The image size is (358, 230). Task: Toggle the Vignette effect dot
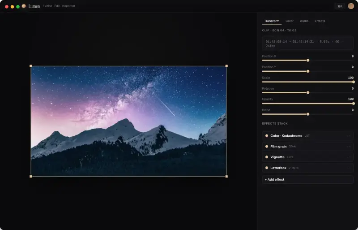pyautogui.click(x=266, y=157)
